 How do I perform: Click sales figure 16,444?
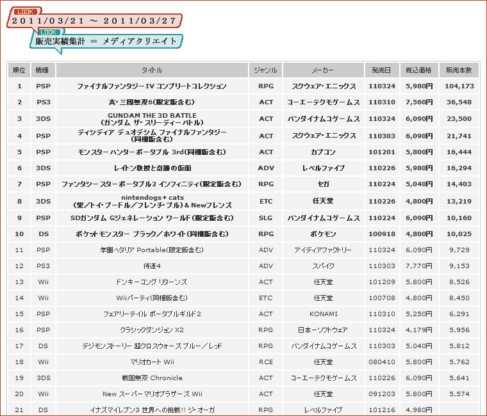(459, 152)
